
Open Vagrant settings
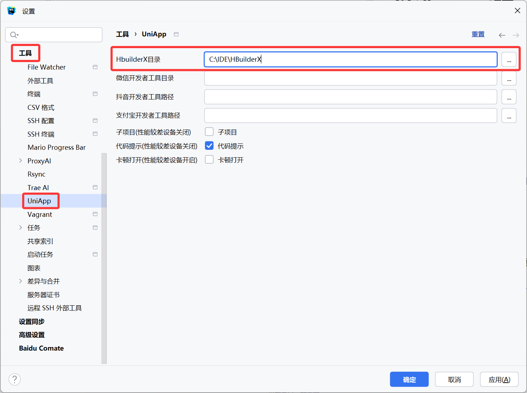[40, 214]
